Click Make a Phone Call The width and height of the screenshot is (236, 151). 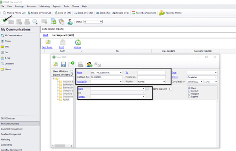pyautogui.click(x=14, y=13)
